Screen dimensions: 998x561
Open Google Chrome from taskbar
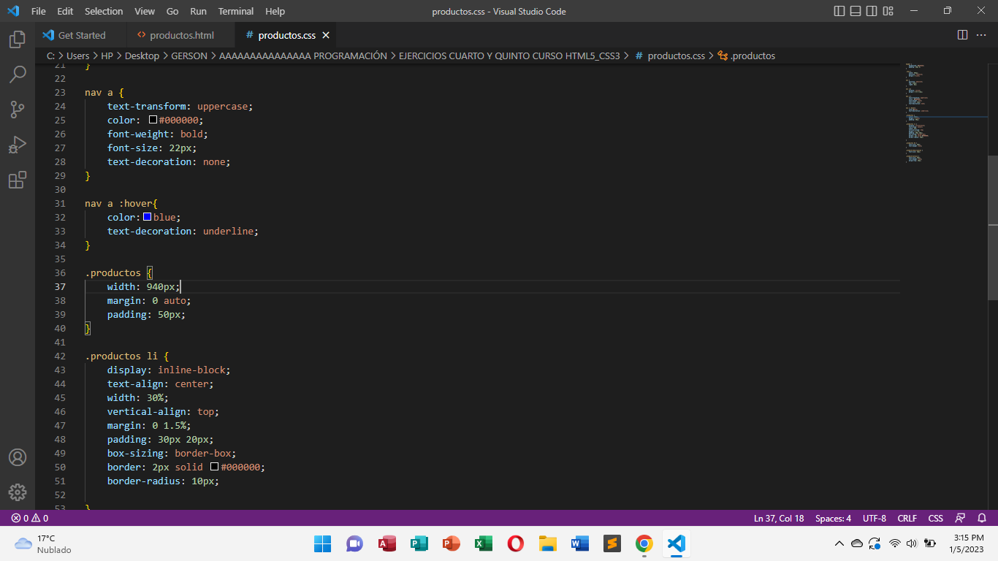(x=644, y=543)
